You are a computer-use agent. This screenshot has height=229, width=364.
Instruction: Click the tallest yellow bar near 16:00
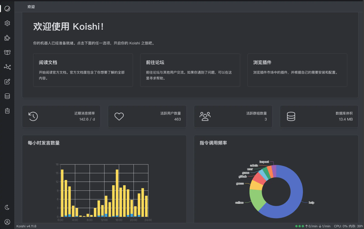pos(117,193)
